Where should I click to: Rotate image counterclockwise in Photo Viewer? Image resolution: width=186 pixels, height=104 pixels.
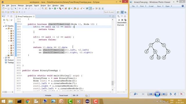tap(171, 94)
